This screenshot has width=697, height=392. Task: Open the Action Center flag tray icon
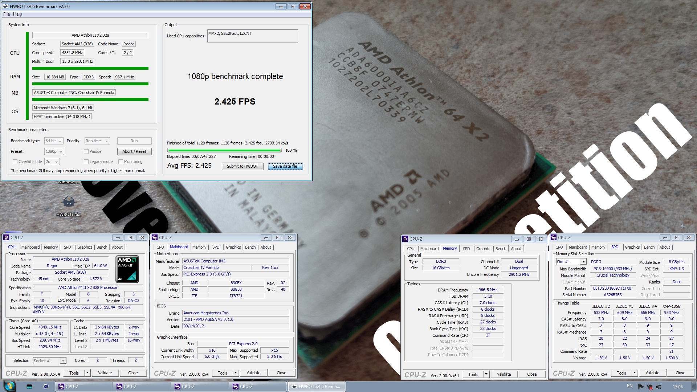(641, 387)
